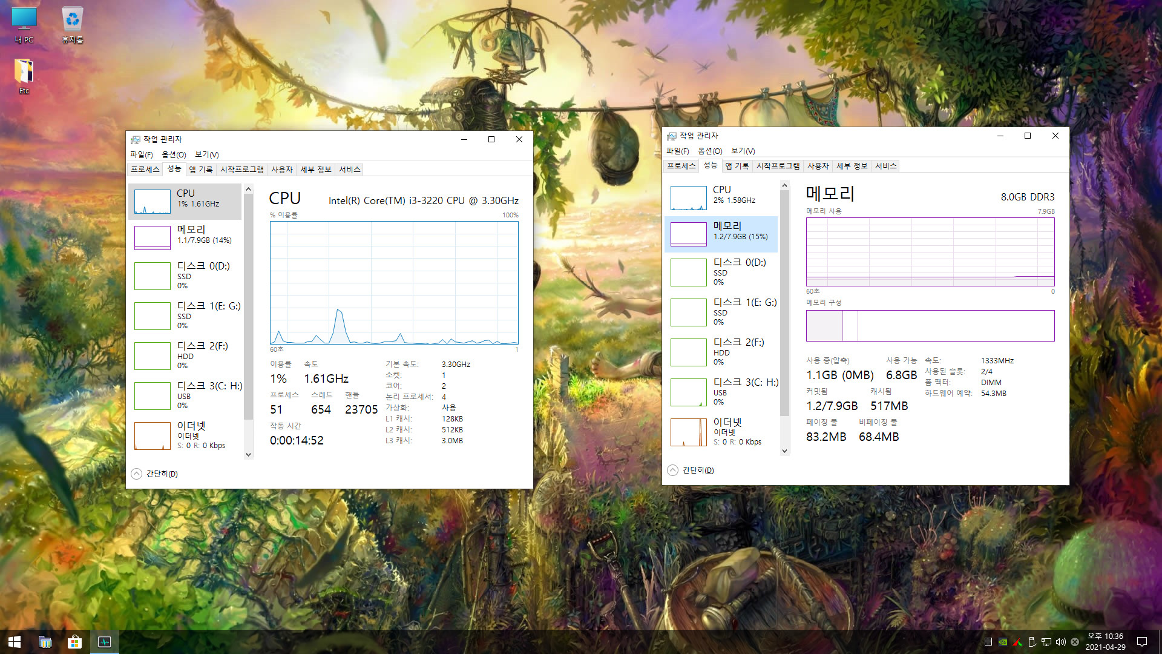
Task: Open Etc folder desktop icon
Action: (x=24, y=76)
